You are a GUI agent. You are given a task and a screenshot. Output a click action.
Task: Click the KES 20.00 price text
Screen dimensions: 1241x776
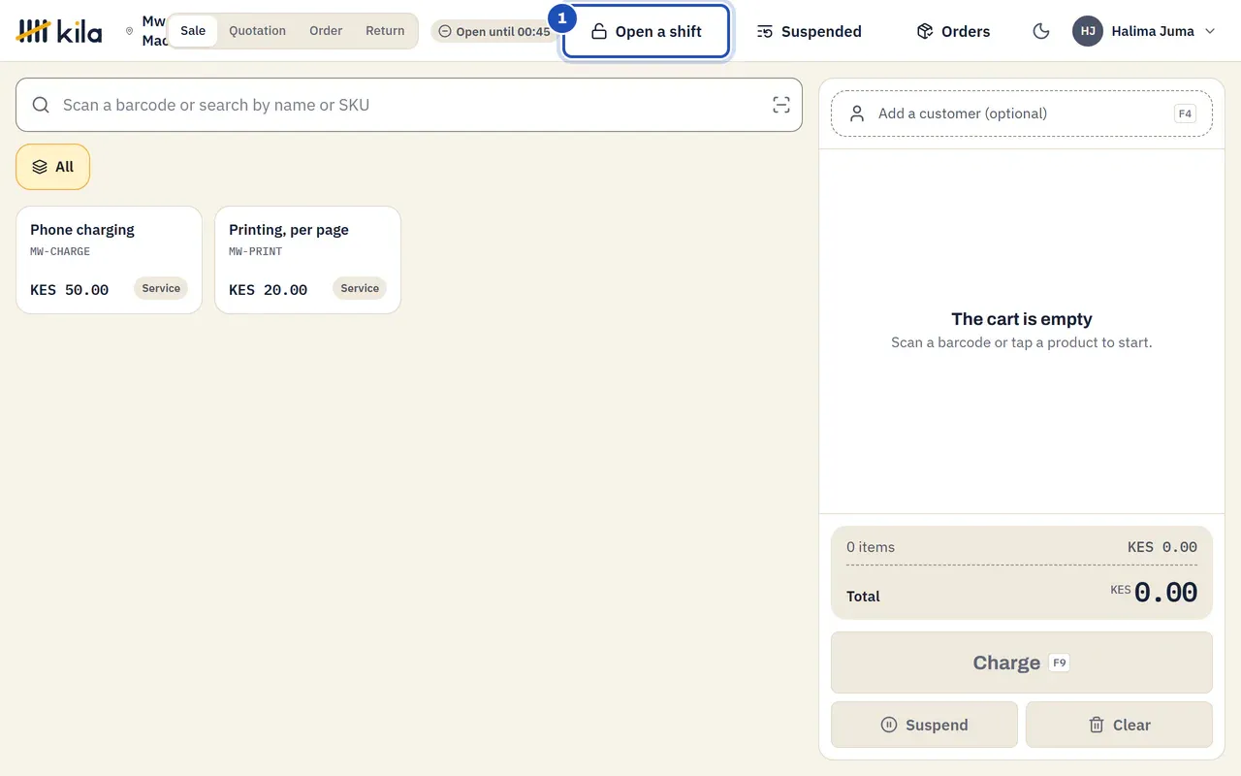tap(269, 289)
